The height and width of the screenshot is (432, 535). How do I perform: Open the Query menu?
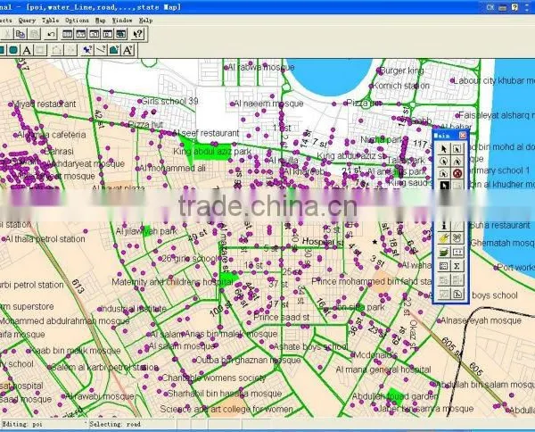27,21
